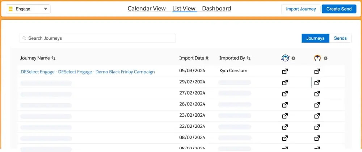Image resolution: width=362 pixels, height=152 pixels.
Task: Click the orange penguin icon column header
Action: tap(317, 58)
